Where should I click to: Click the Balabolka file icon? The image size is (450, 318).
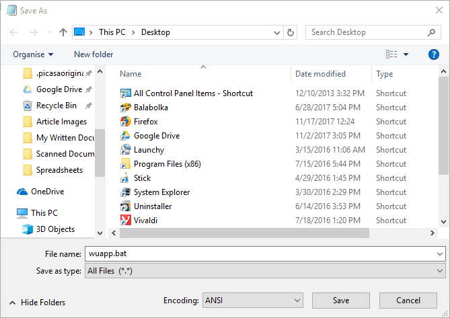(125, 108)
